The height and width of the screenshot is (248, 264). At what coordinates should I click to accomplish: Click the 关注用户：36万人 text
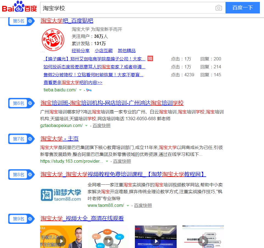90,36
